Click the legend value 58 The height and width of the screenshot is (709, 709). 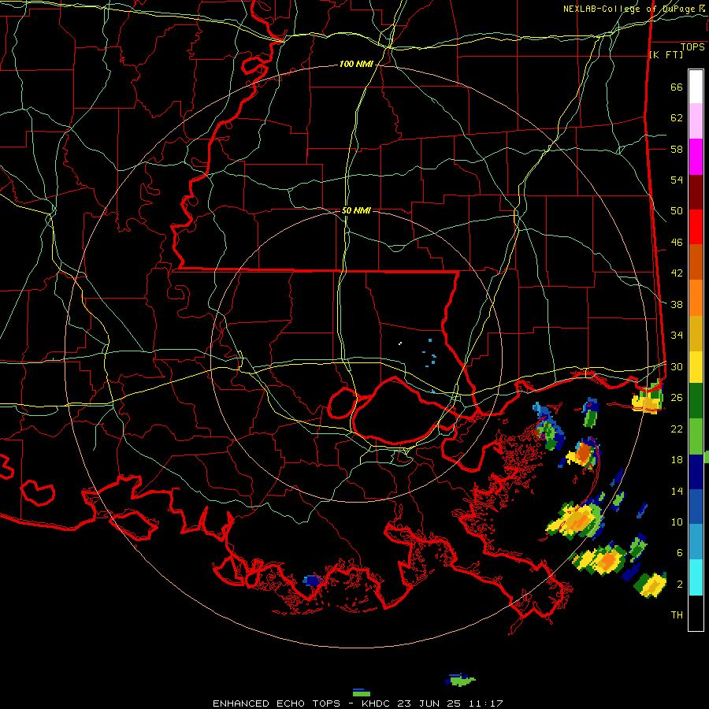677,149
